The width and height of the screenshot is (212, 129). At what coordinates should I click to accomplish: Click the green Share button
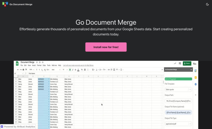pyautogui.click(x=187, y=63)
